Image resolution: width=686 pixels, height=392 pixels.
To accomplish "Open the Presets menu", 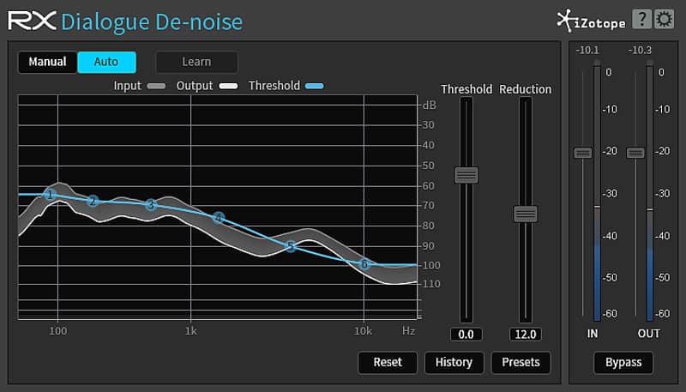I will pyautogui.click(x=521, y=362).
